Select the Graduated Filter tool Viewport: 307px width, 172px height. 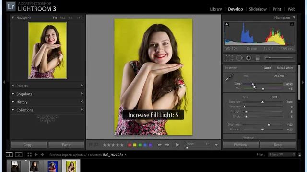tap(257, 58)
